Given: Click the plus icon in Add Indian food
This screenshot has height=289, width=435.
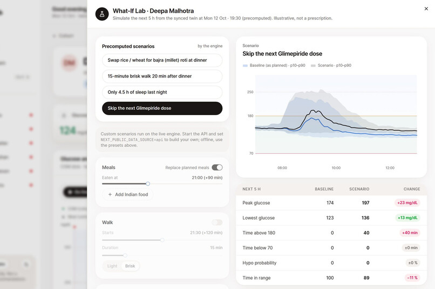Looking at the screenshot, I should coord(110,194).
